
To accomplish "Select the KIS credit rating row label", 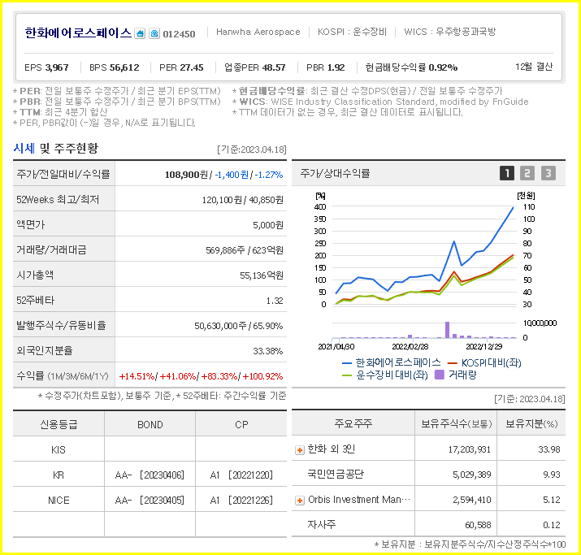I will click(59, 450).
